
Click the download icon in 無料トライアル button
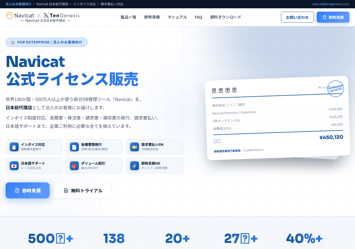pos(66,190)
